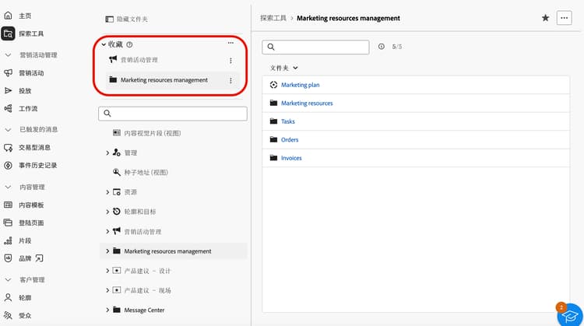Expand arrow beside 产品建议 - 设计 folder
Viewport: 584px width, 326px height.
pyautogui.click(x=107, y=271)
